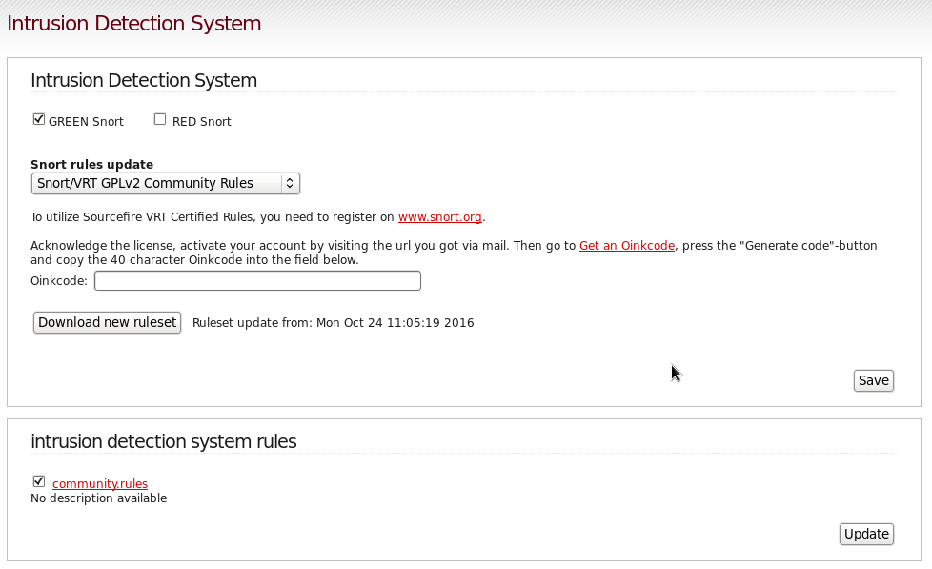This screenshot has height=569, width=932.
Task: Click the 'intrusion detection system rules' heading
Action: pyautogui.click(x=164, y=442)
